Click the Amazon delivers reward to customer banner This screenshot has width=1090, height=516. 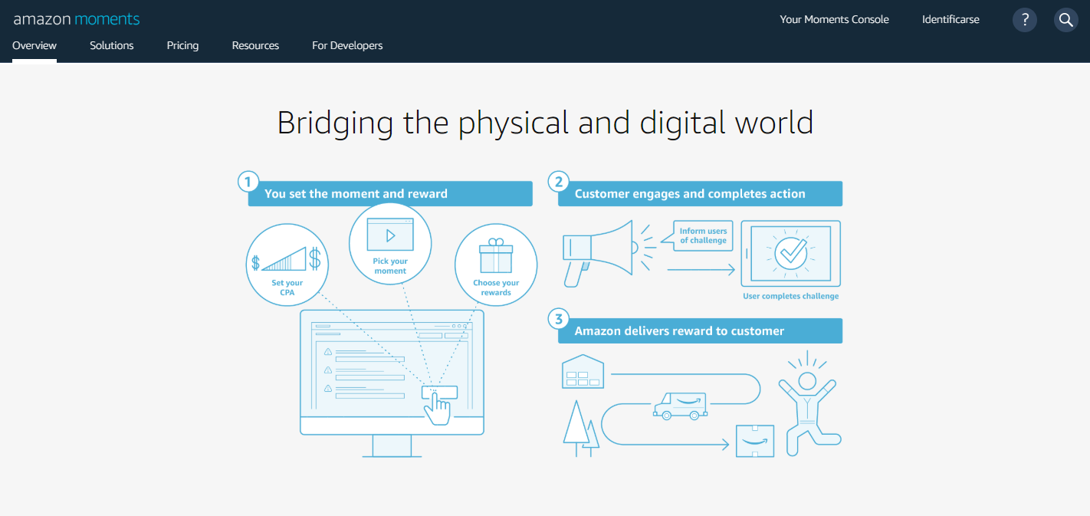[x=701, y=331]
